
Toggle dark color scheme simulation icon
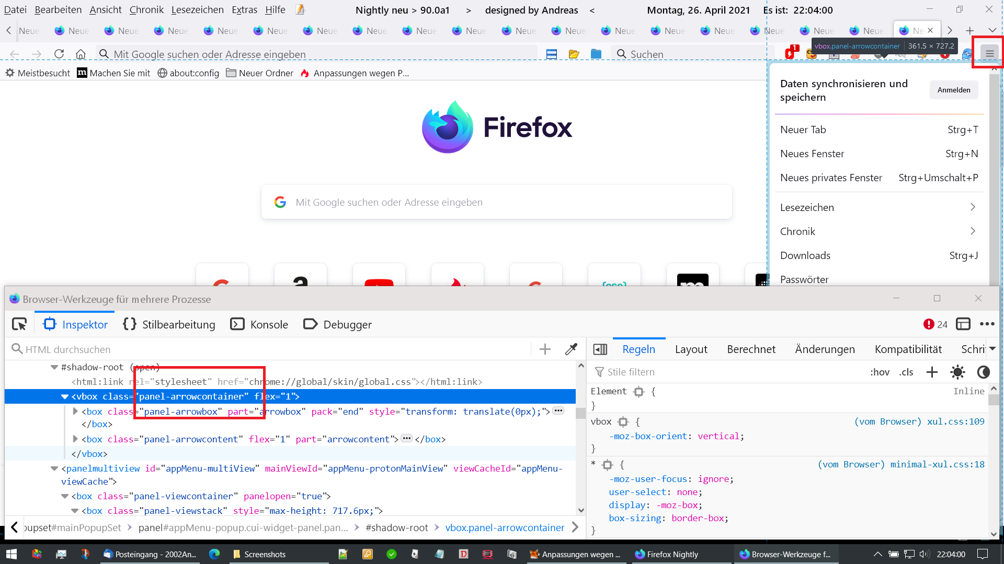(x=984, y=372)
